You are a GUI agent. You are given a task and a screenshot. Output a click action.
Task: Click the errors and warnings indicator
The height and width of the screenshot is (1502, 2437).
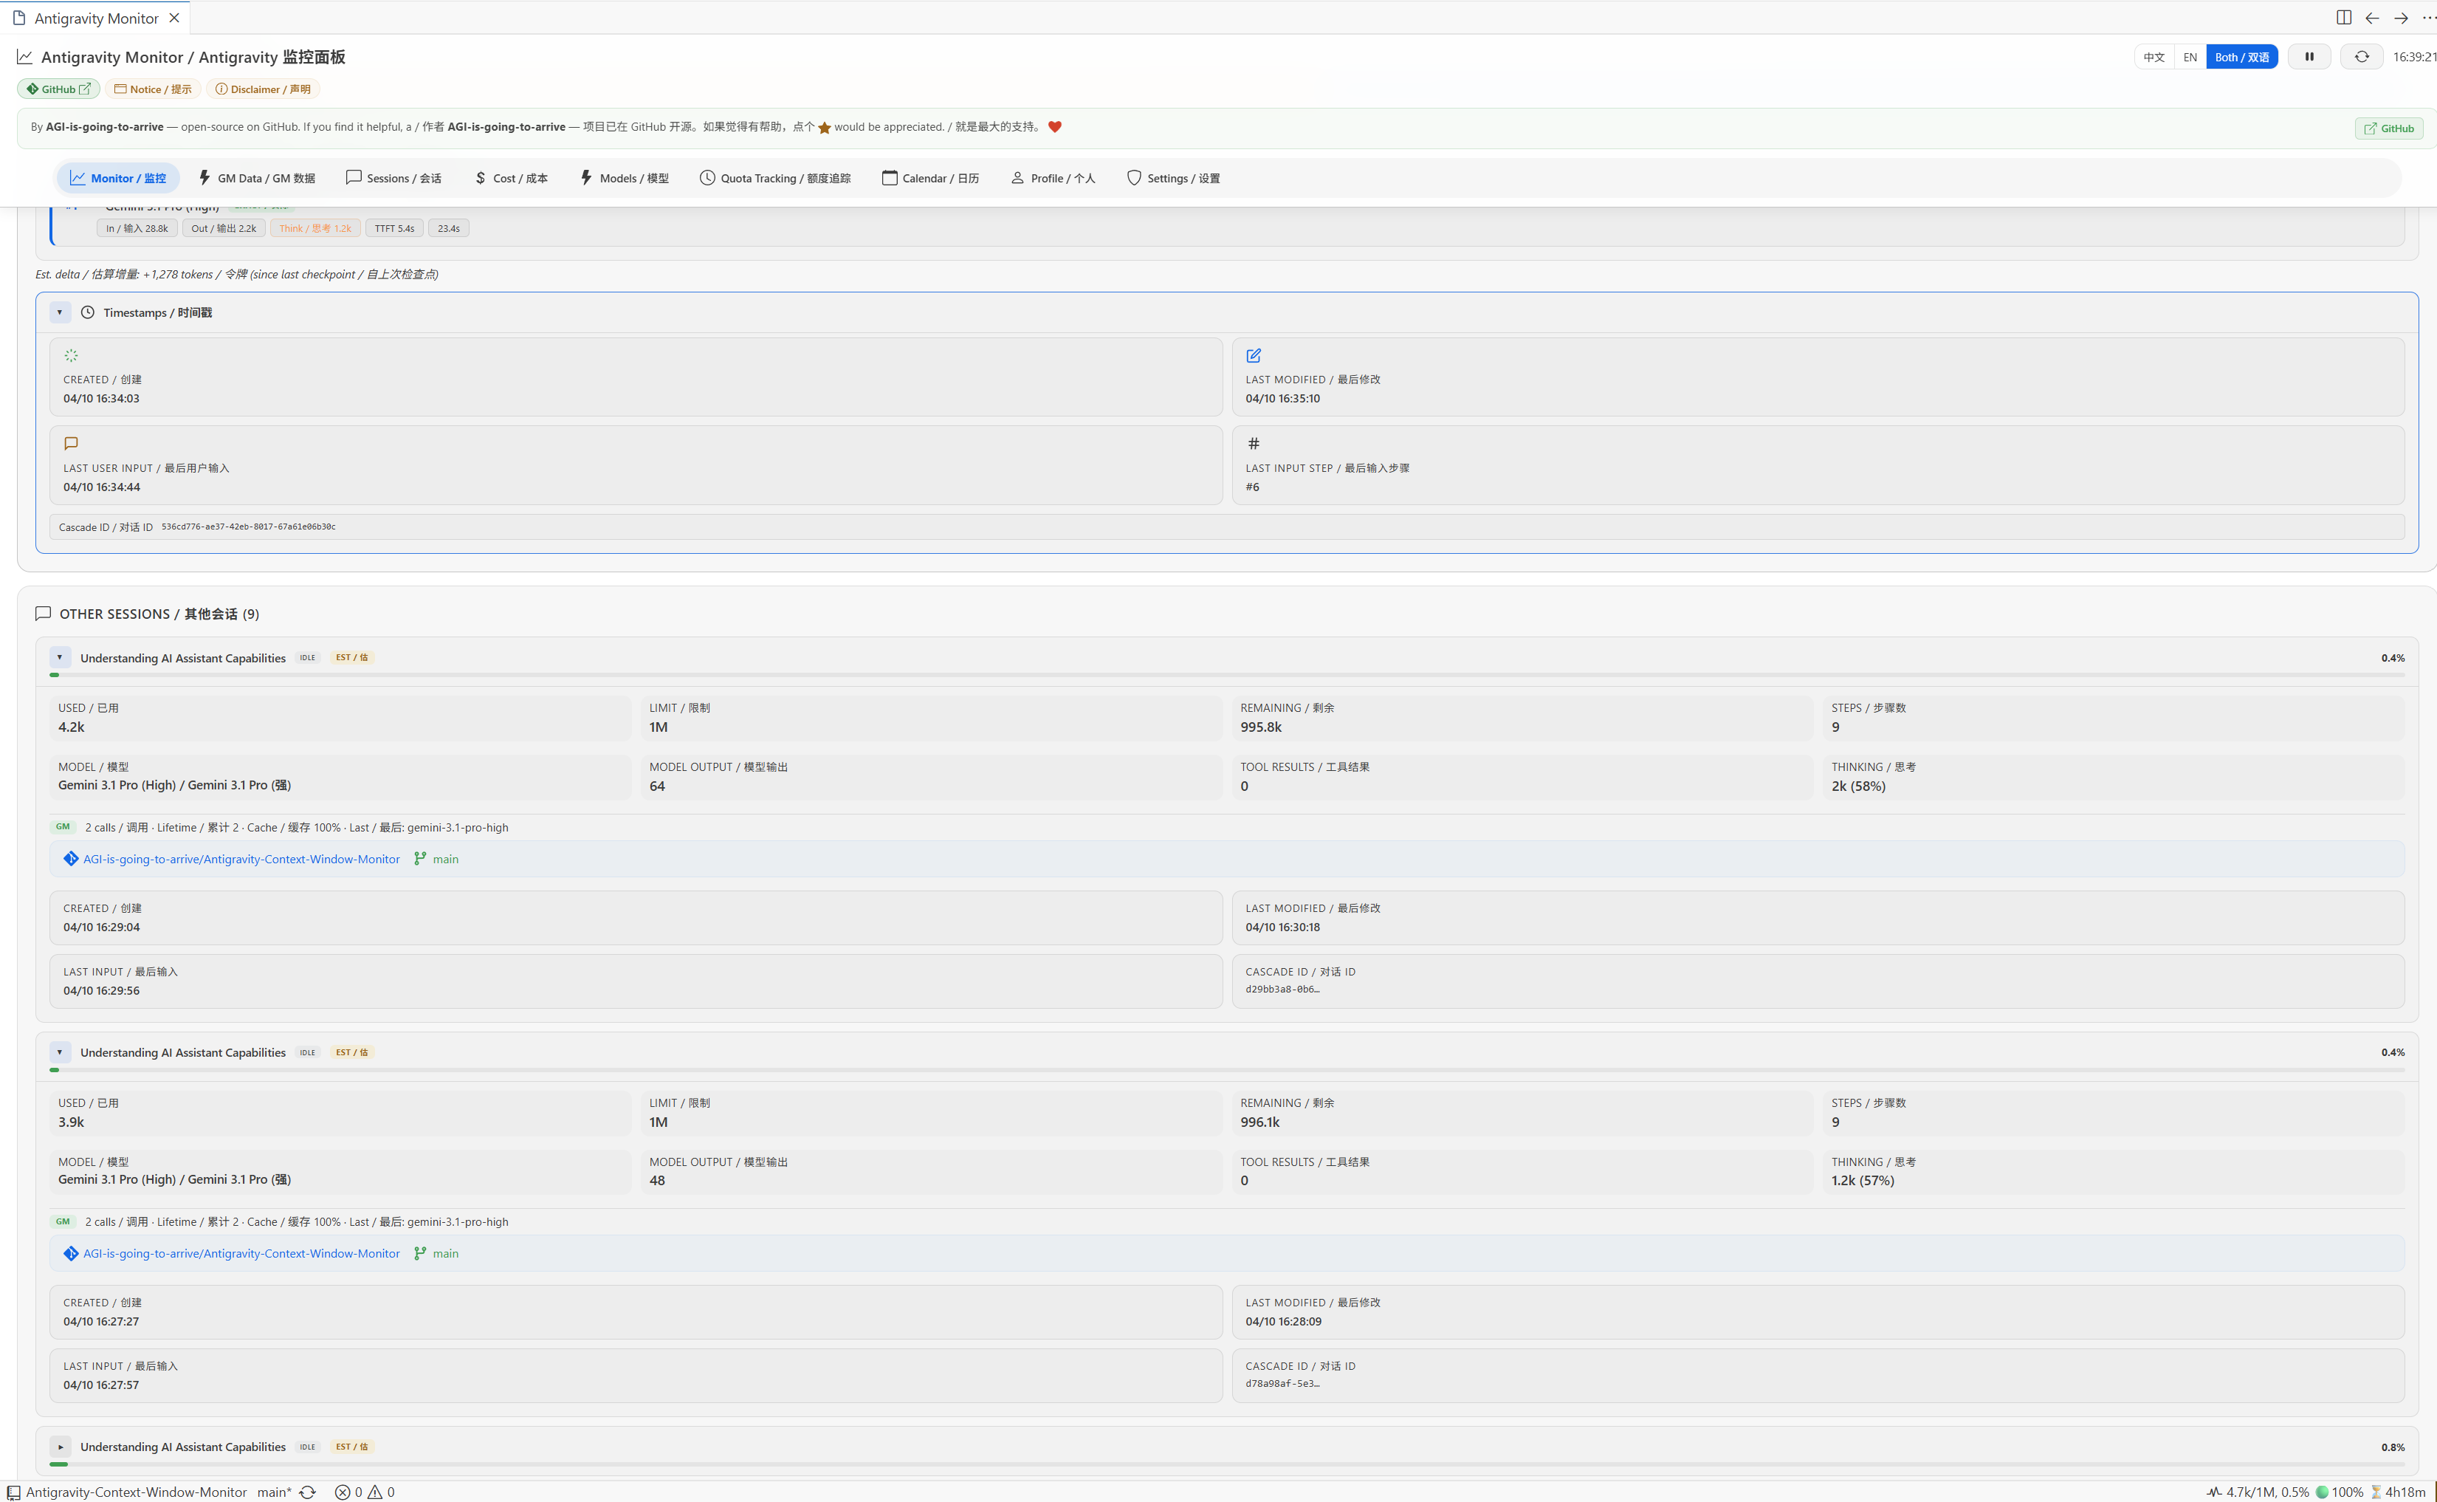pyautogui.click(x=365, y=1491)
